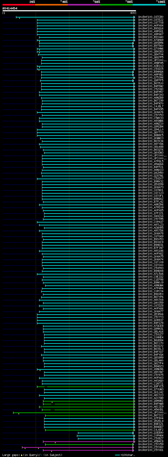Open hit UniRef100_Q53M06
Image resolution: width=168 pixels, height=457 pixels.
tap(151, 314)
